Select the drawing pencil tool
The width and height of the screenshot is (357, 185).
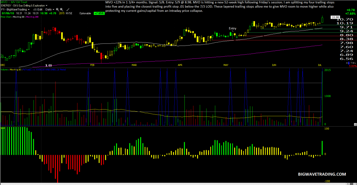pos(68,9)
